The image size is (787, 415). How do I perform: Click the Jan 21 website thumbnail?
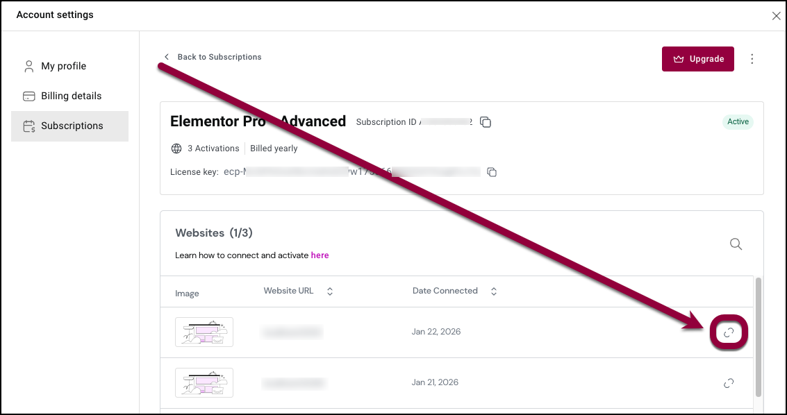tap(204, 382)
